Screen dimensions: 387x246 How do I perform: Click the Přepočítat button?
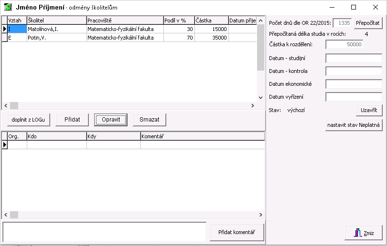pyautogui.click(x=368, y=23)
